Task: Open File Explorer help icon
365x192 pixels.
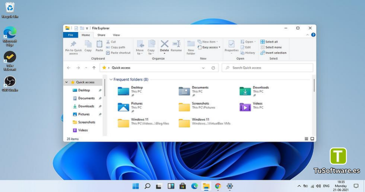Action: pyautogui.click(x=313, y=35)
